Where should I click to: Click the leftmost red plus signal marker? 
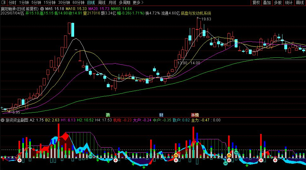19,160
